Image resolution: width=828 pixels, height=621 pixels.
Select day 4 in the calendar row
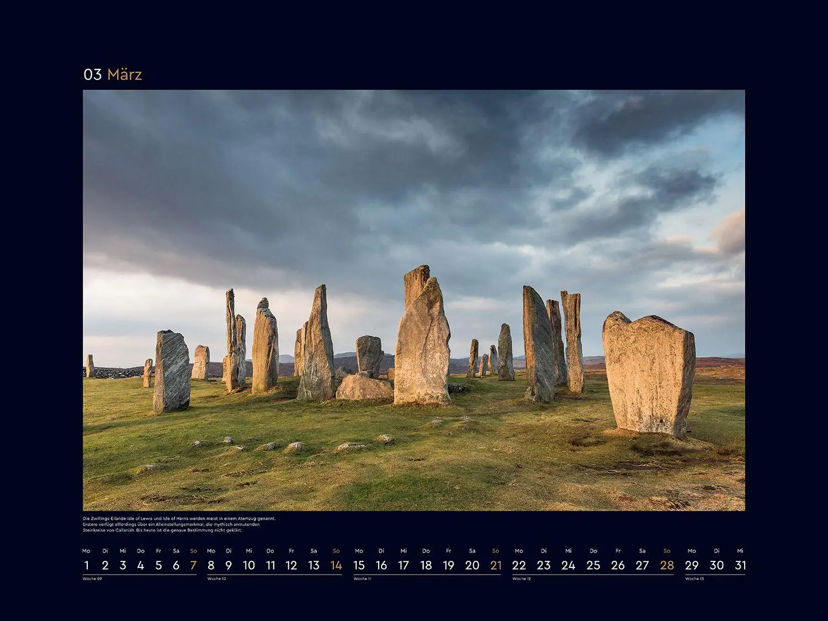[x=141, y=565]
